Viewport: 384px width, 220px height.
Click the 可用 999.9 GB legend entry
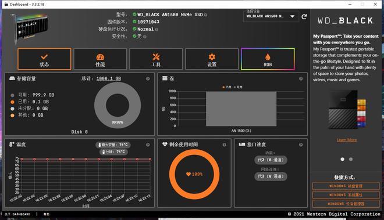(33, 95)
